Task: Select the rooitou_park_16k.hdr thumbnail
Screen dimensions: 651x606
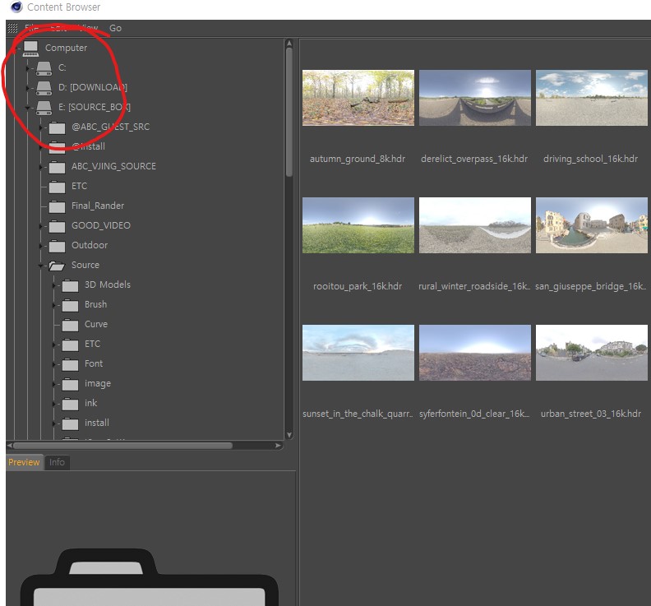Action: pyautogui.click(x=358, y=225)
